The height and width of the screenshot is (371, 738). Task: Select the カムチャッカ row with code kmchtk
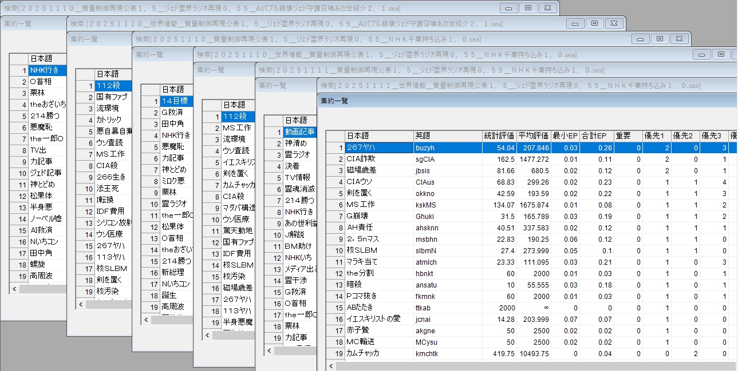pos(379,353)
